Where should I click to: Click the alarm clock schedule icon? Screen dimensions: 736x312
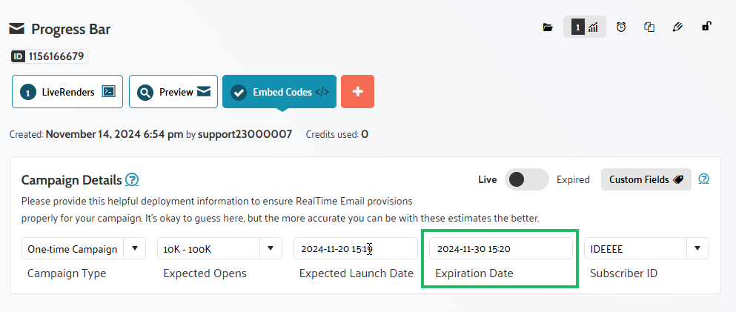click(621, 27)
